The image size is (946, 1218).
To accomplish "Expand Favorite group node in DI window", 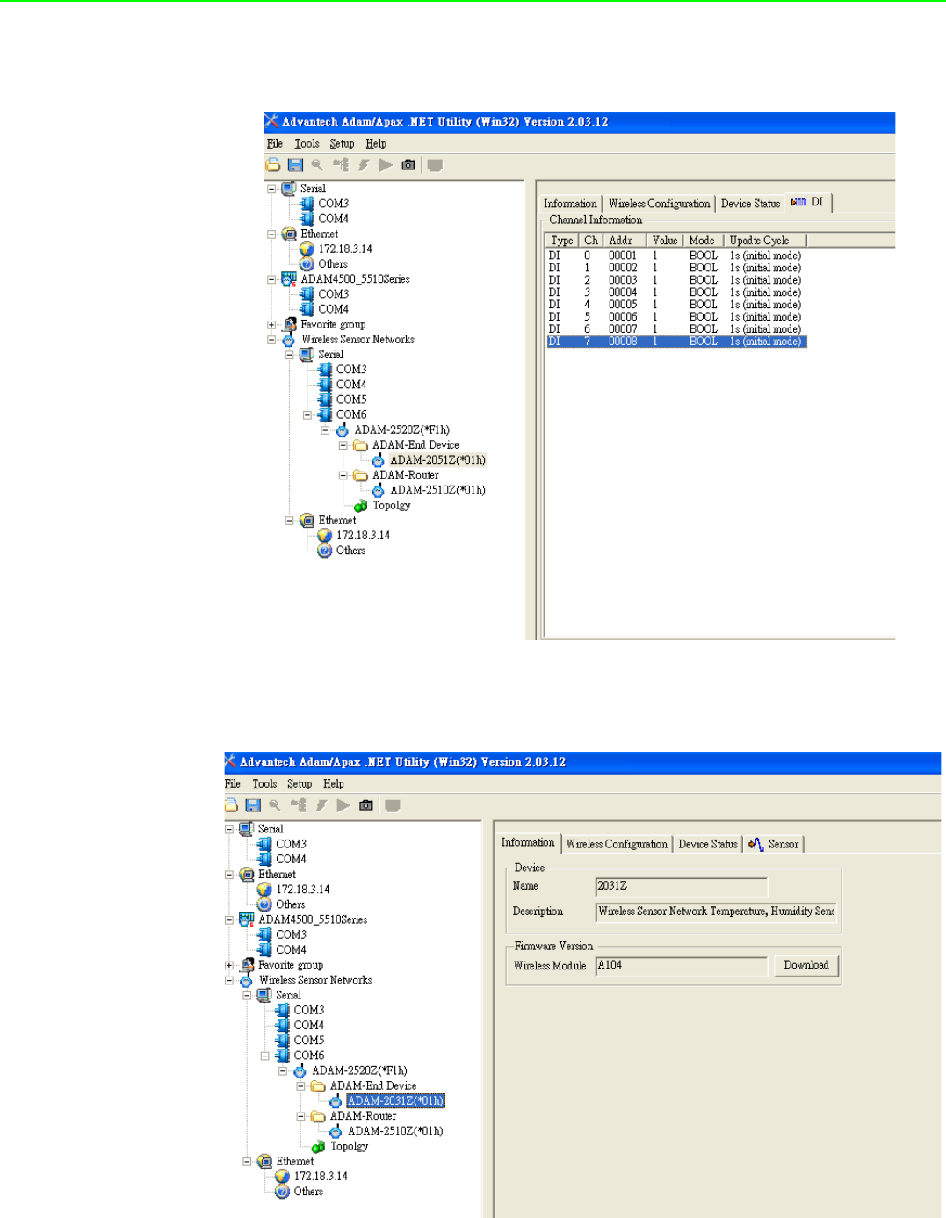I will [271, 325].
